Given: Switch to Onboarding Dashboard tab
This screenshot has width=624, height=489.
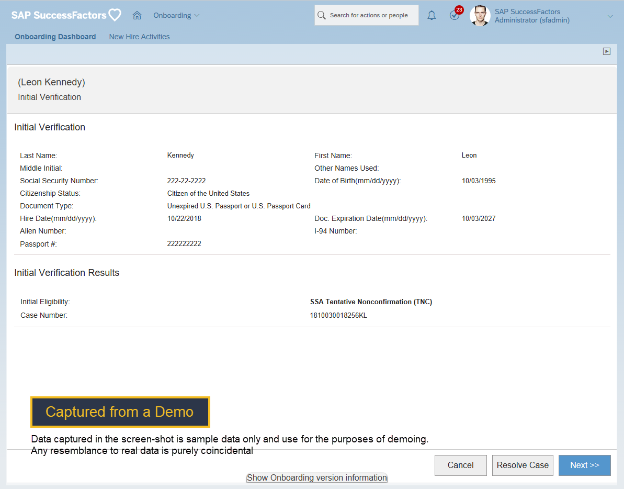Looking at the screenshot, I should point(55,37).
